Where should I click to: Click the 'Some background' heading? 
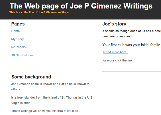pos(31,77)
